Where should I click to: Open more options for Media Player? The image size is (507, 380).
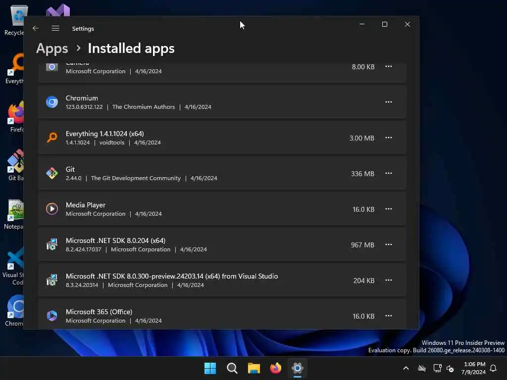[x=388, y=209]
